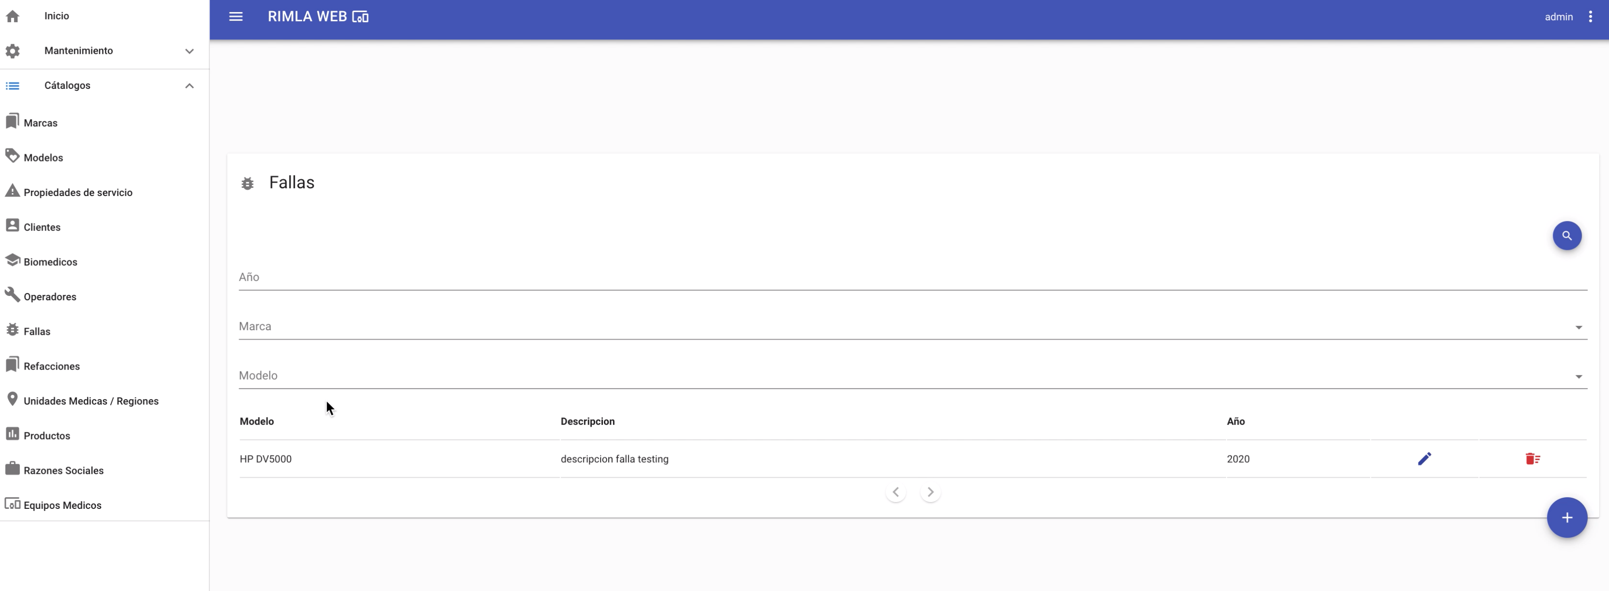Screen dimensions: 1609x591
Task: Click the RIMLA WEB devices icon
Action: (360, 17)
